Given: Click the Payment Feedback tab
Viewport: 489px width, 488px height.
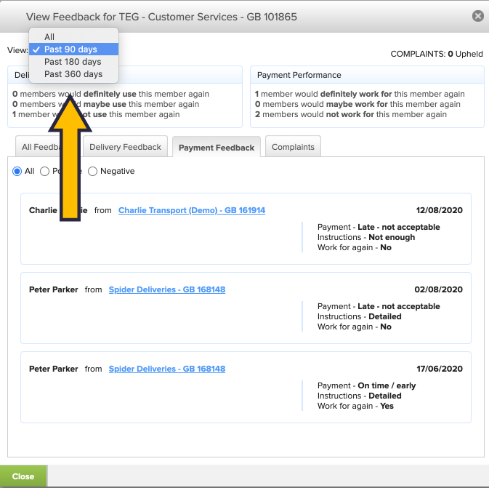Looking at the screenshot, I should (216, 147).
